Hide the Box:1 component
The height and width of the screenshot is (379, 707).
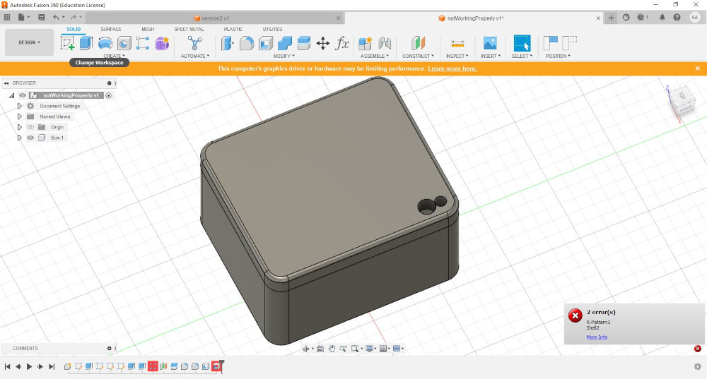coord(30,138)
